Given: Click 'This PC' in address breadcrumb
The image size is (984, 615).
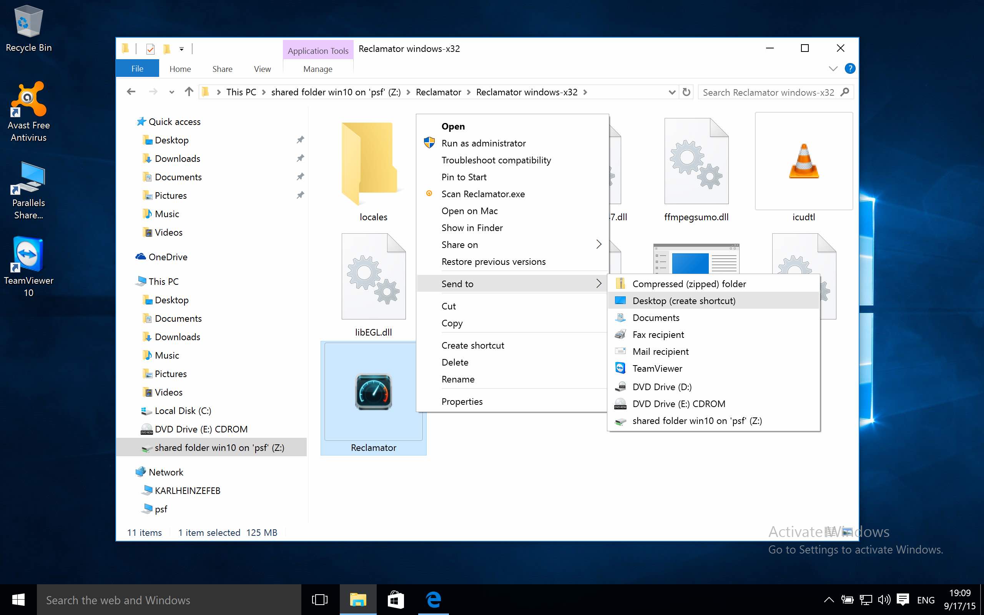Looking at the screenshot, I should (x=241, y=92).
